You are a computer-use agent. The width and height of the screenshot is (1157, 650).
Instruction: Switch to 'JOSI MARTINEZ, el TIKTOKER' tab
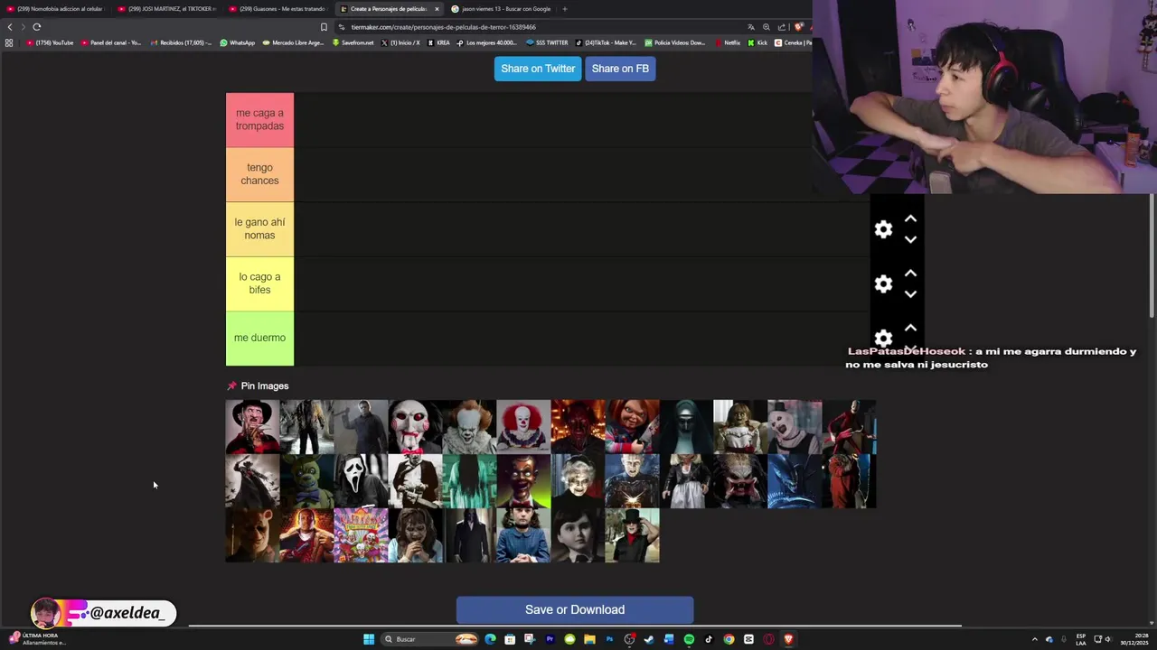167,9
